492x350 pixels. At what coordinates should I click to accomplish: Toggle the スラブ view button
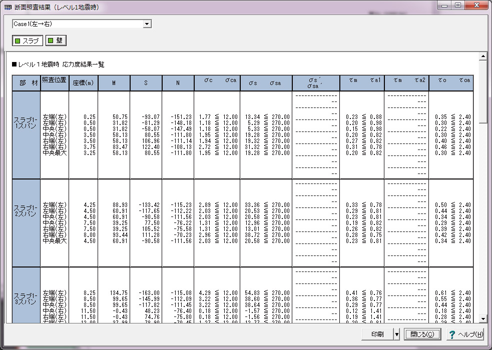point(28,40)
